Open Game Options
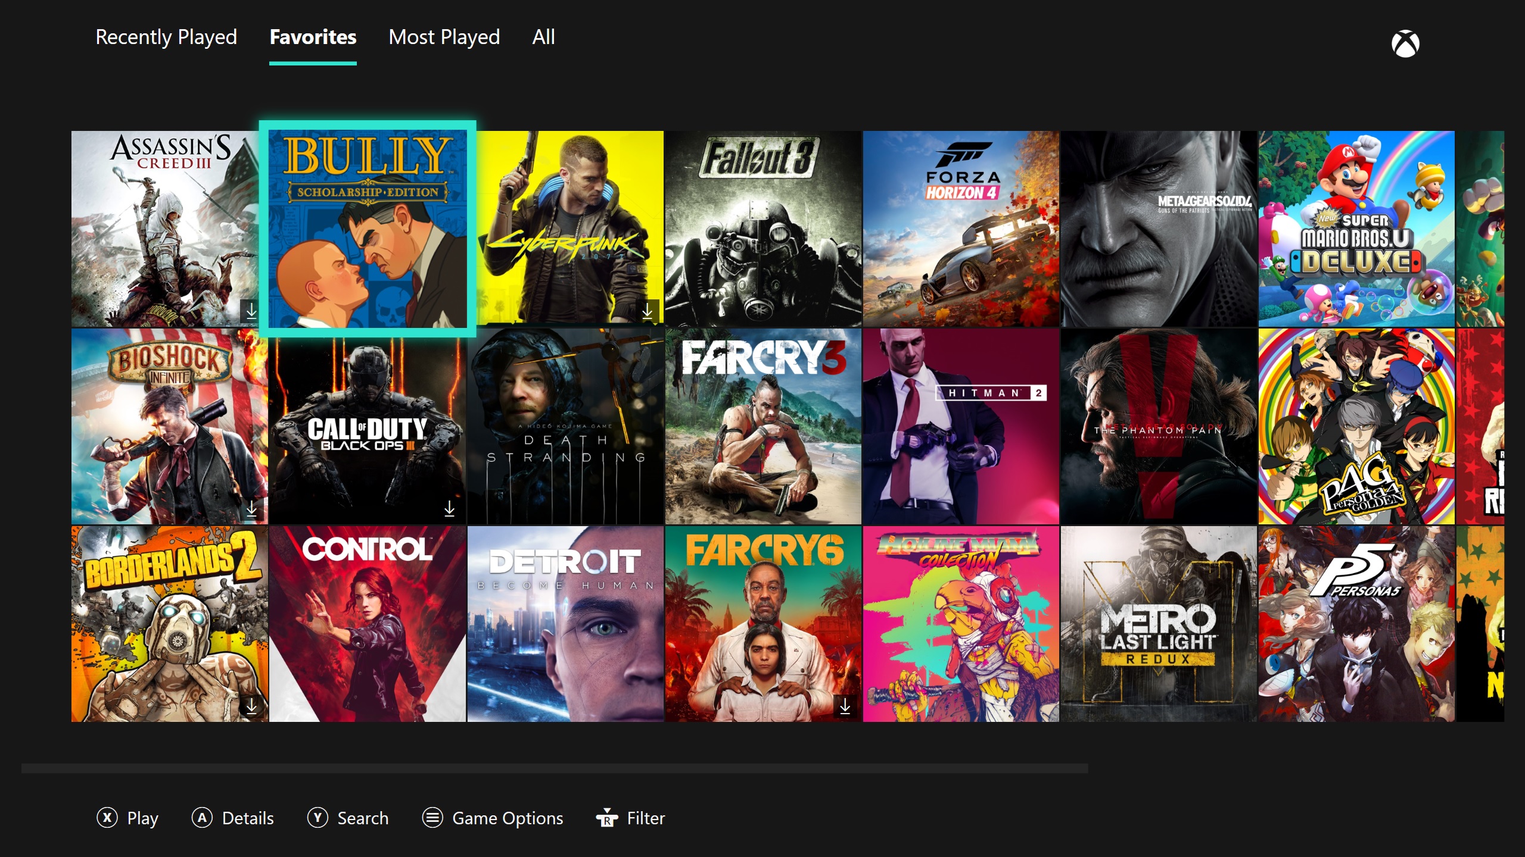Screen dimensions: 1525x857 [508, 818]
